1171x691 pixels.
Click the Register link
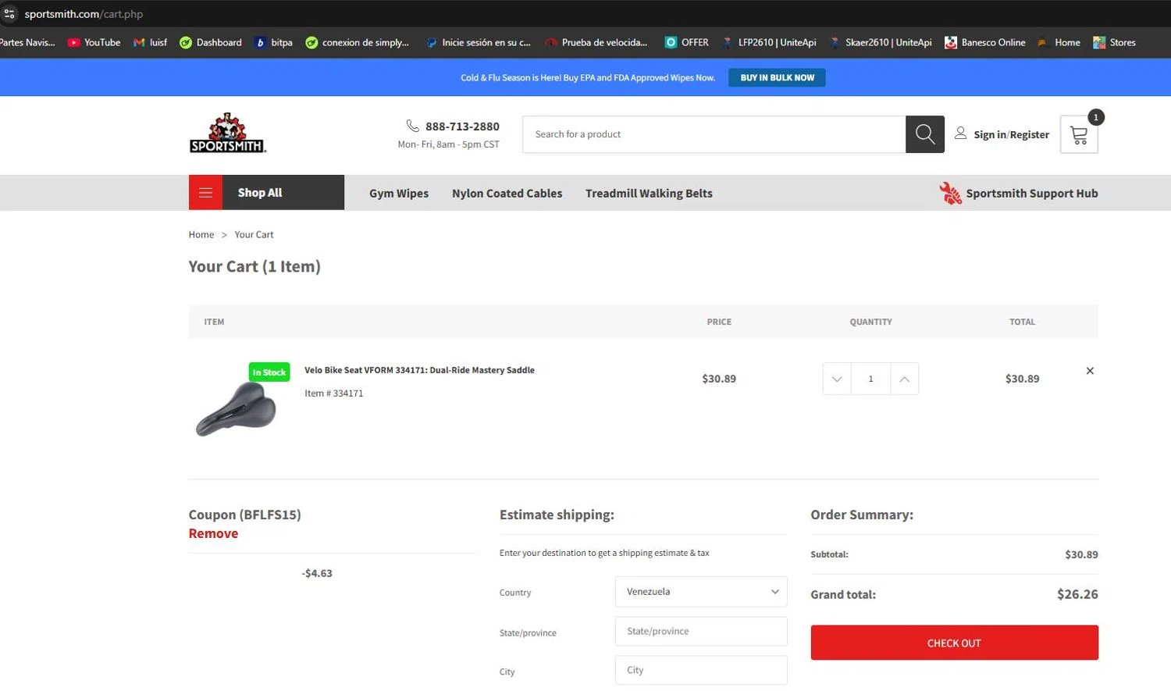pyautogui.click(x=1030, y=134)
